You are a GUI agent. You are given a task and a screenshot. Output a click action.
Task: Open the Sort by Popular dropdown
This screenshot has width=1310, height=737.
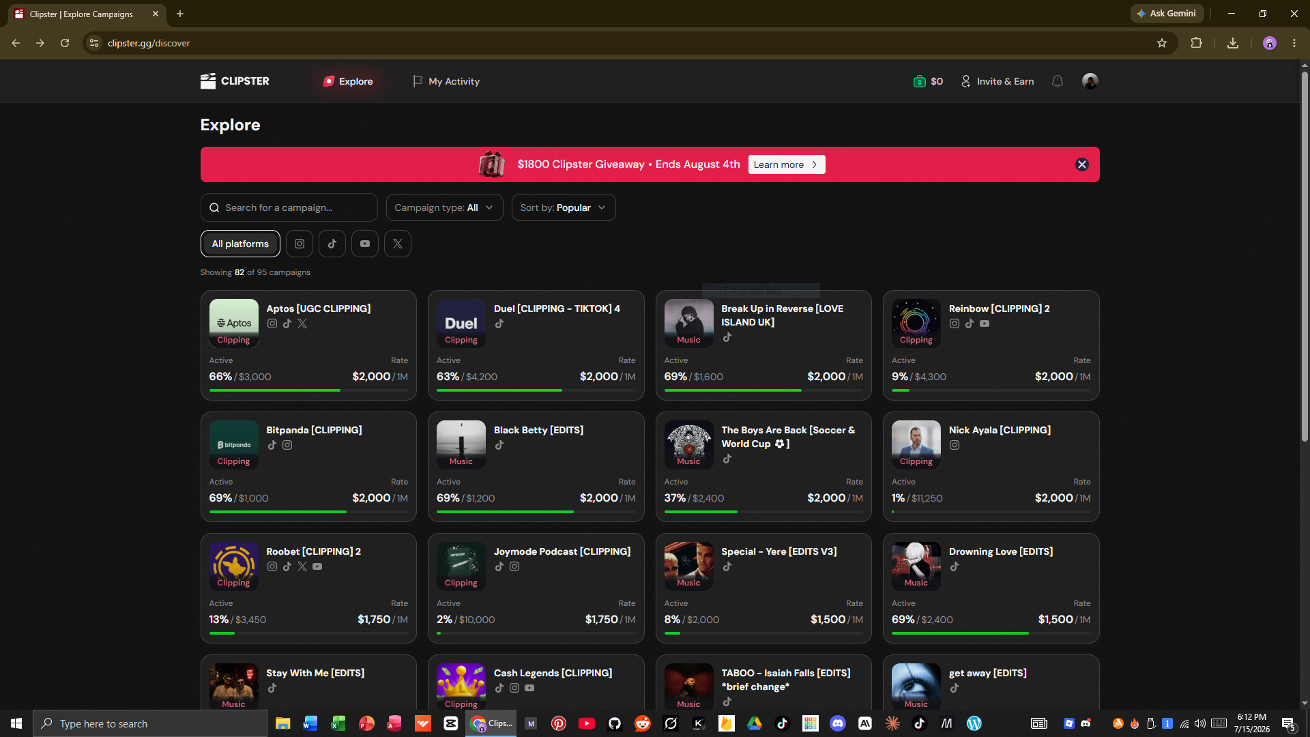(564, 207)
